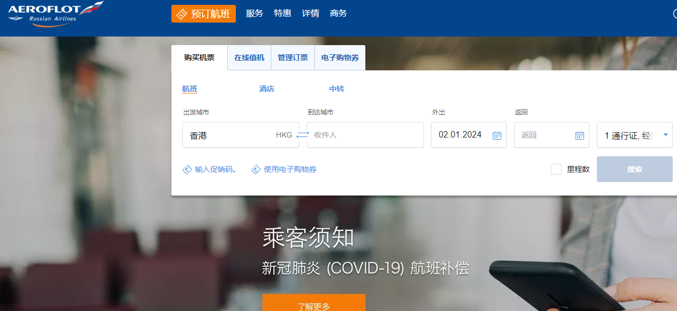The image size is (677, 311).
Task: Click the promo code ticket icon
Action: 187,170
